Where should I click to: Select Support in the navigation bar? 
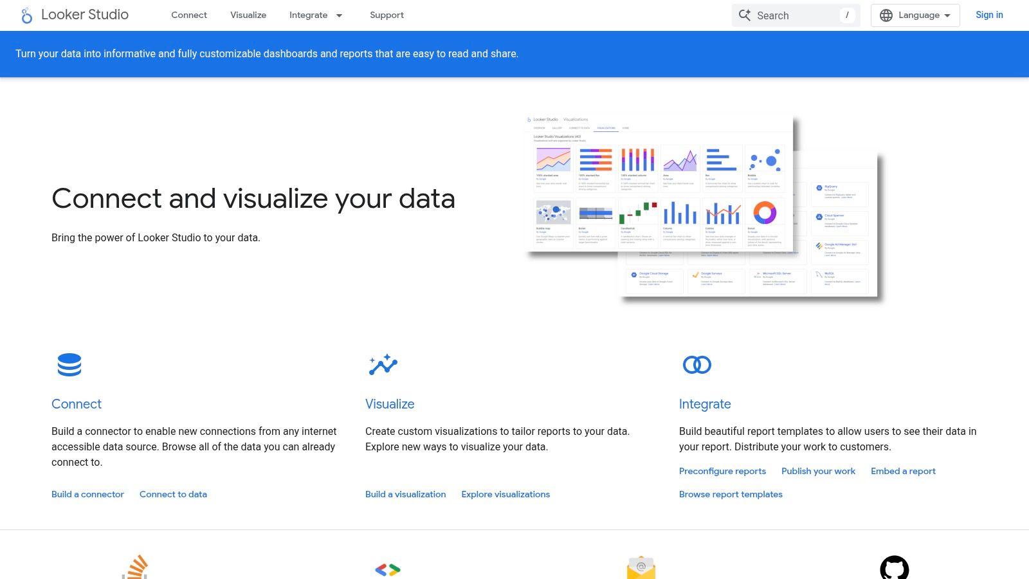click(x=387, y=15)
